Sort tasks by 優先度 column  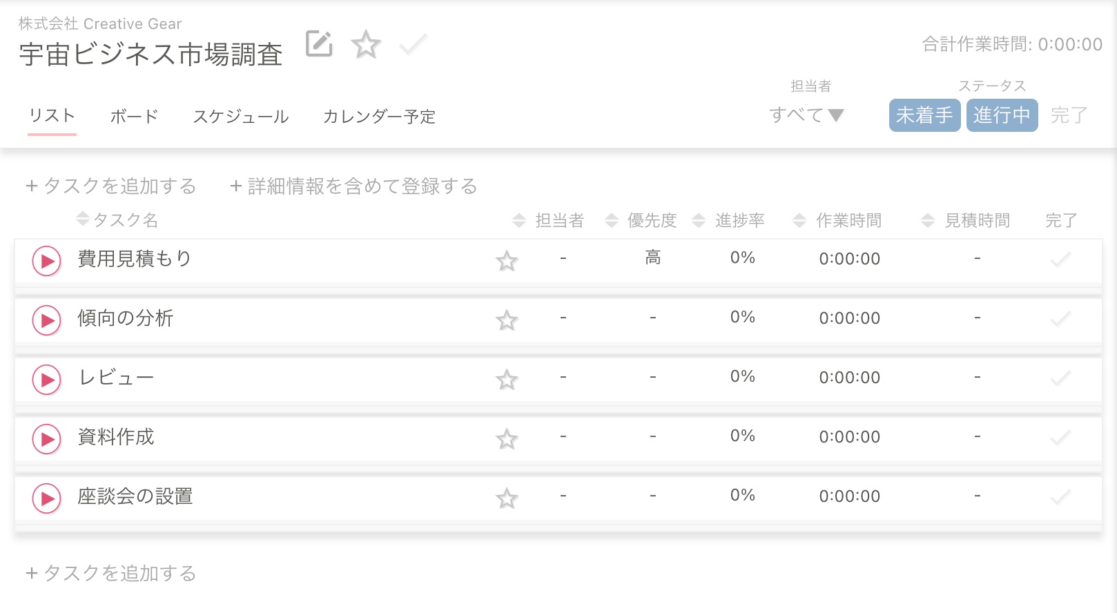click(652, 220)
